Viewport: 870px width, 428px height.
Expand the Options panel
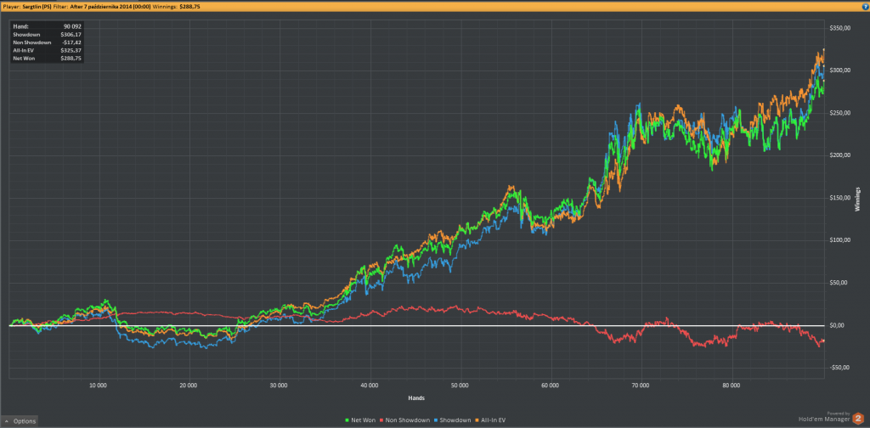coord(20,421)
